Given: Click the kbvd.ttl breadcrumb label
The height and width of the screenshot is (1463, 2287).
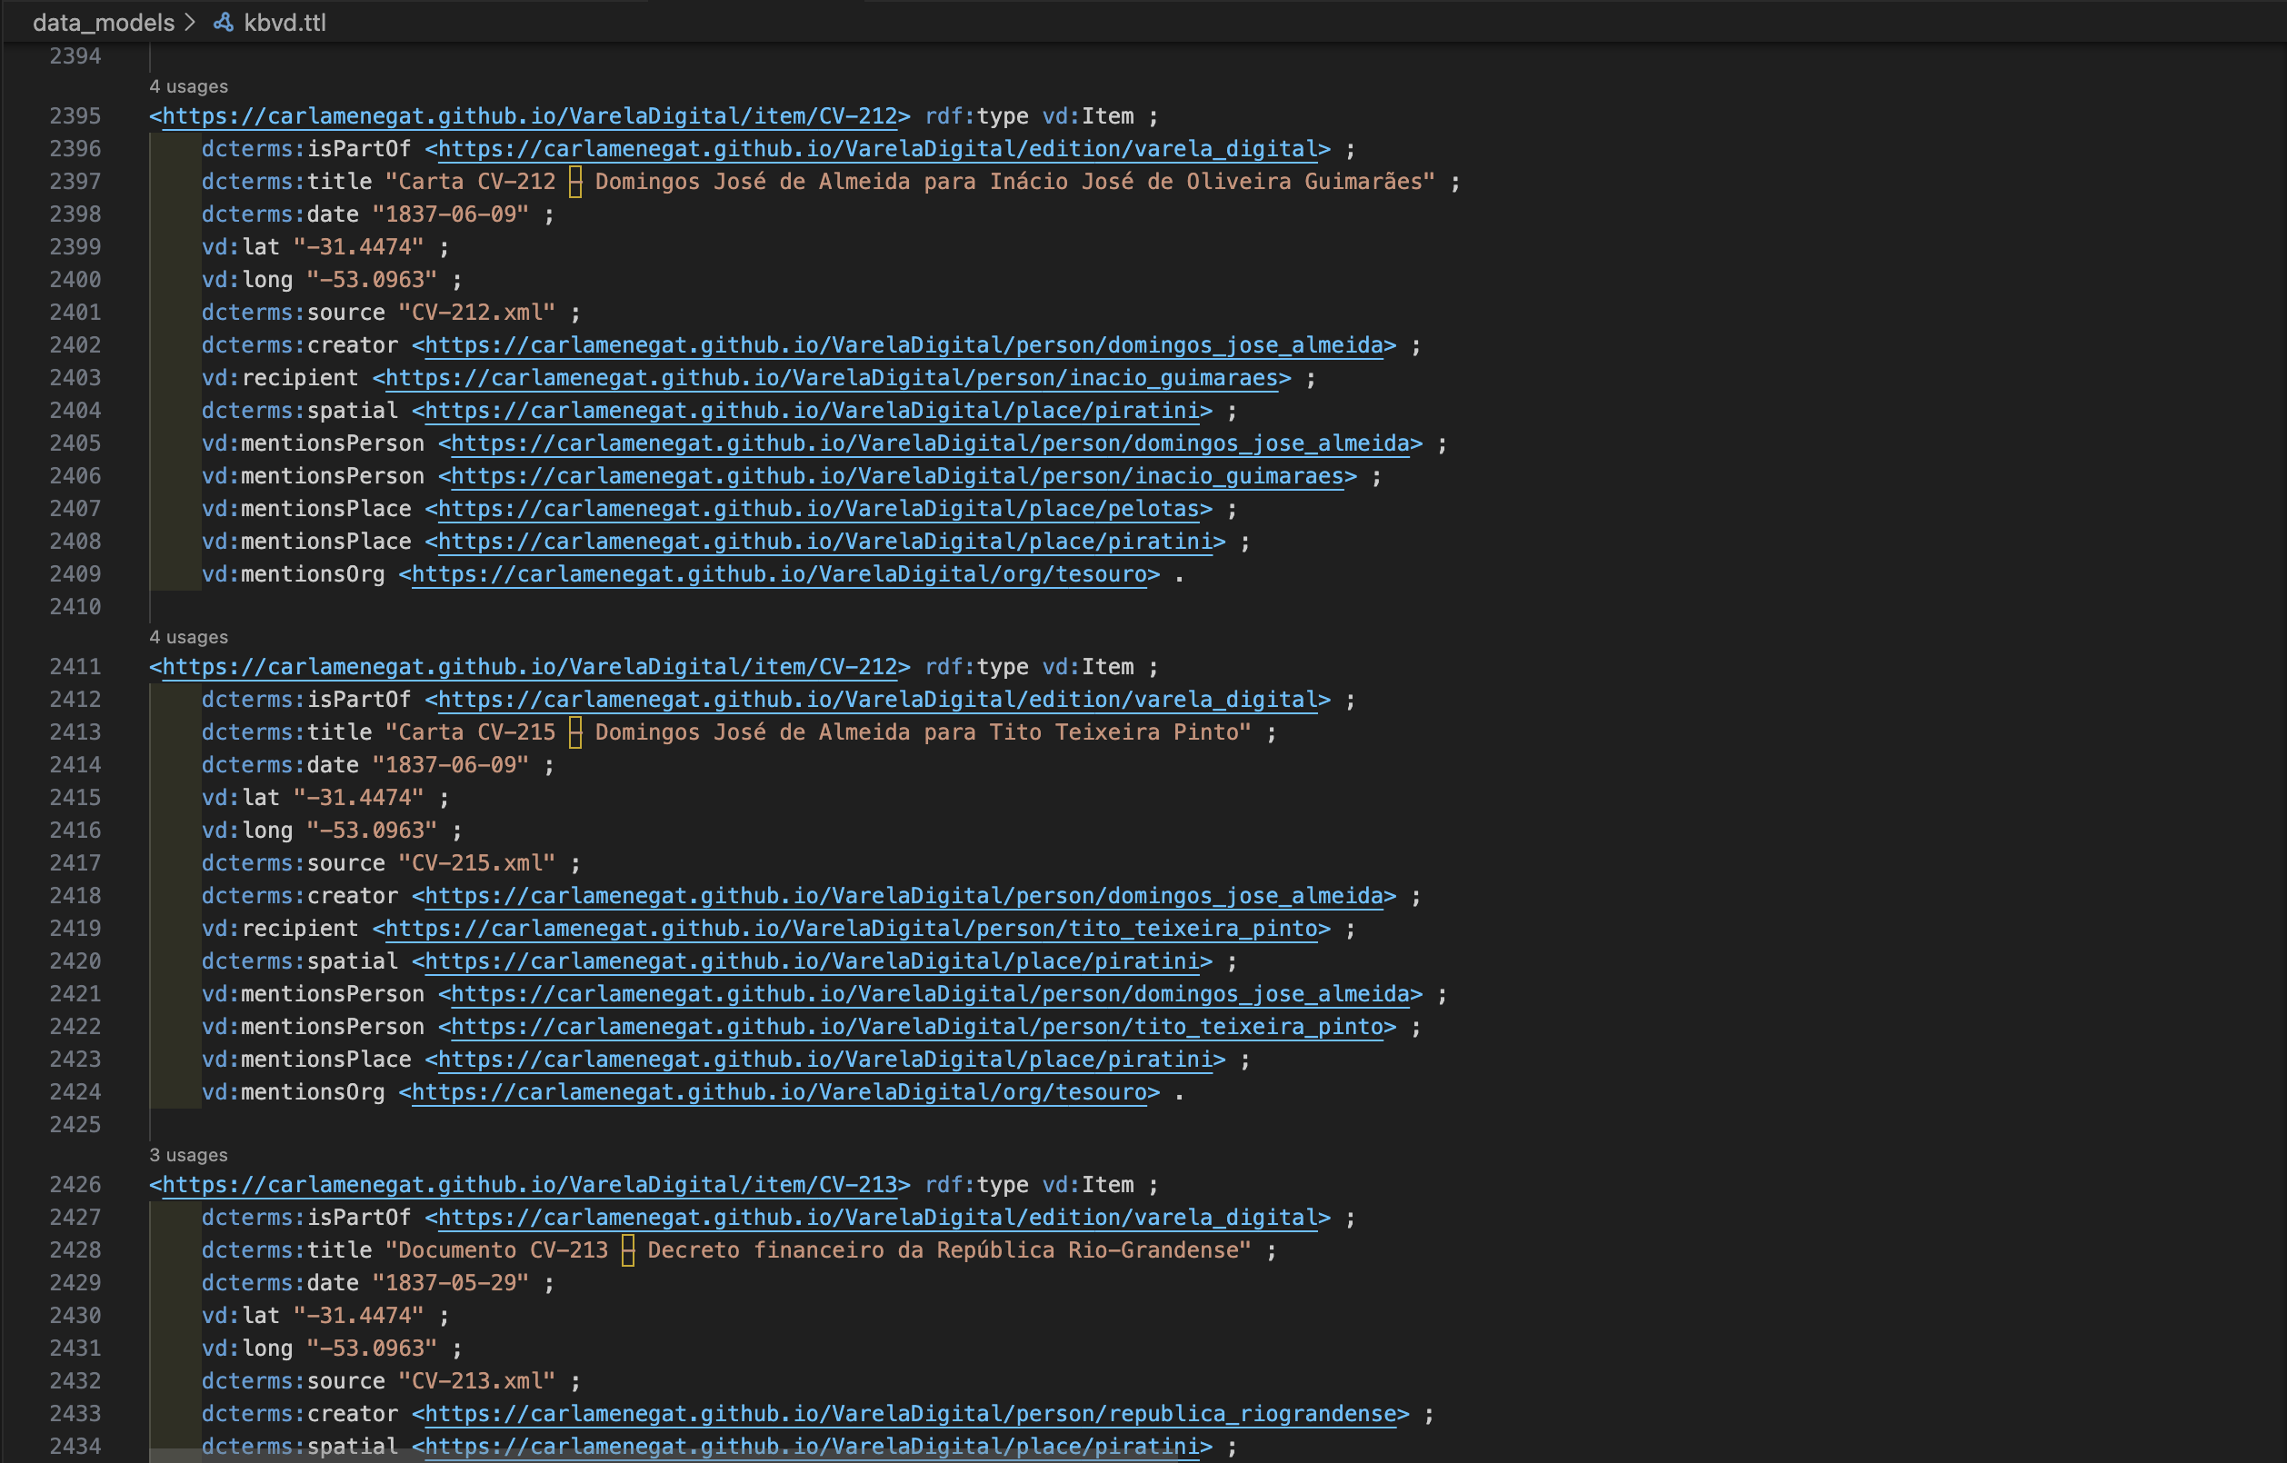Looking at the screenshot, I should (285, 23).
